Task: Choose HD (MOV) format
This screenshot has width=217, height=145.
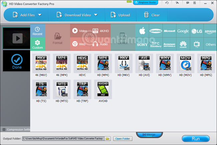Action: pyautogui.click(x=185, y=63)
